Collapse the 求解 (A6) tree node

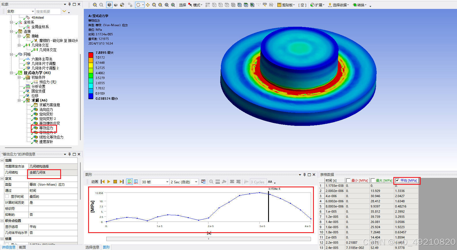click(x=19, y=101)
